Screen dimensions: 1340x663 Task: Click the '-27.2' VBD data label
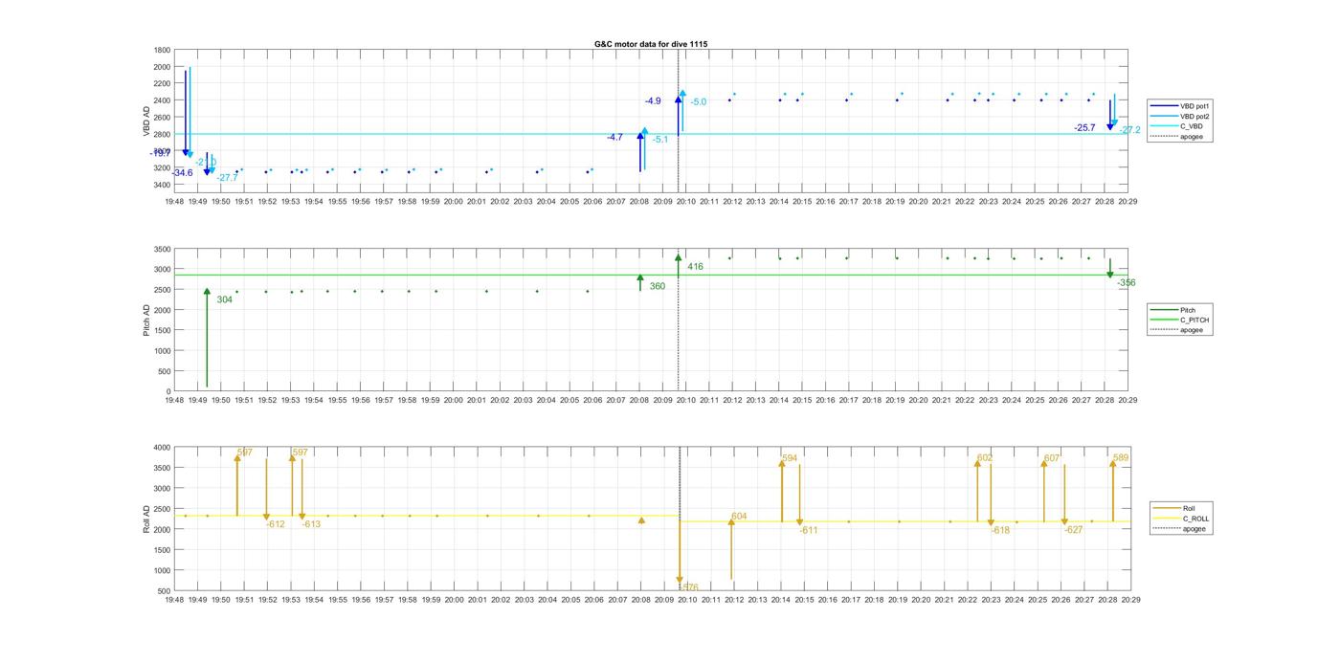point(1130,130)
